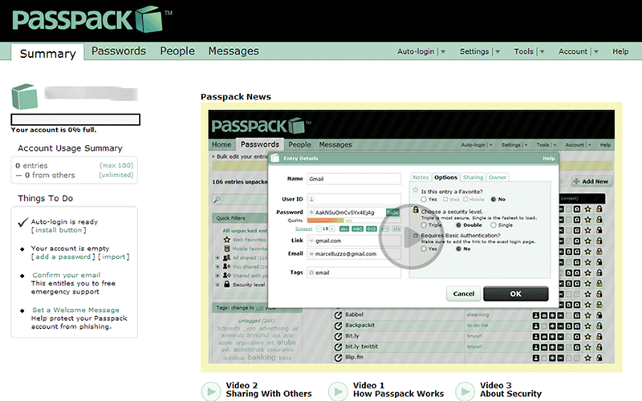Click OK button in preview dialog
This screenshot has width=642, height=401.
pos(515,294)
